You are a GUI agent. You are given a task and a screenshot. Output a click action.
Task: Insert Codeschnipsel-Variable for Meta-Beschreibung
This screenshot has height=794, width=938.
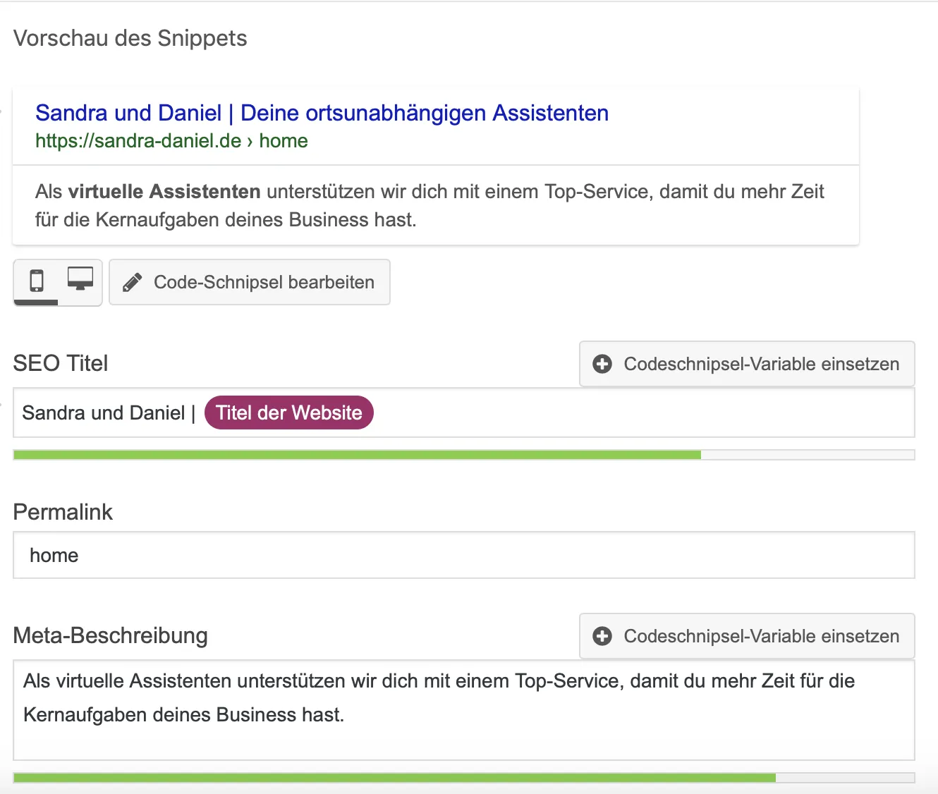tap(747, 636)
